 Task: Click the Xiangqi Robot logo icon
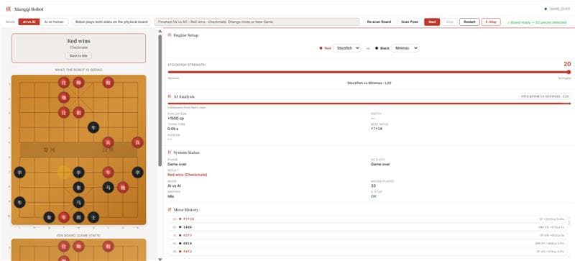pyautogui.click(x=9, y=9)
